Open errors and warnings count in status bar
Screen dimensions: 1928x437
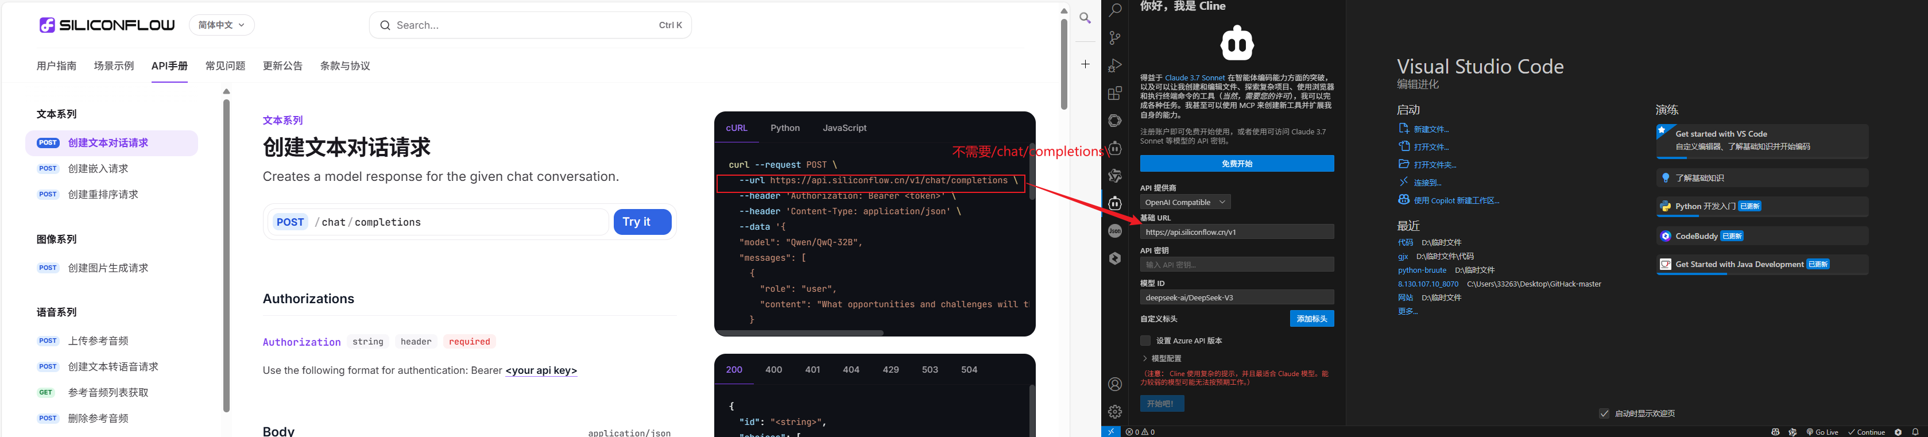click(1140, 432)
